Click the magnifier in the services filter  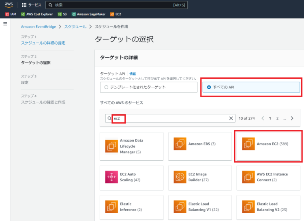(x=109, y=118)
